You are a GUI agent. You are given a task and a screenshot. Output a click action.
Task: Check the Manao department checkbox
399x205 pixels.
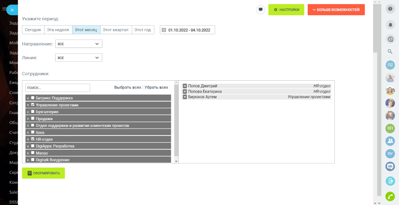point(33,153)
